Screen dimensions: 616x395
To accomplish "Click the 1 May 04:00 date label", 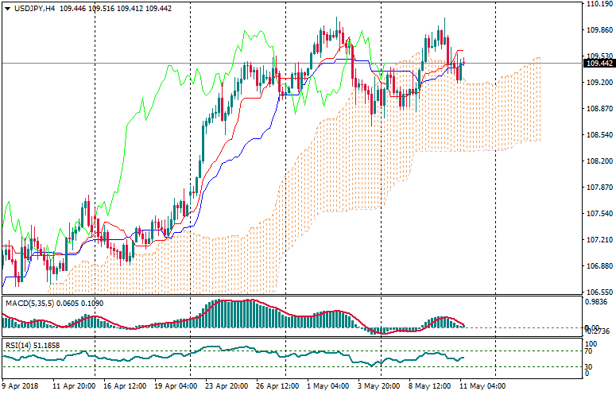I will [x=330, y=385].
